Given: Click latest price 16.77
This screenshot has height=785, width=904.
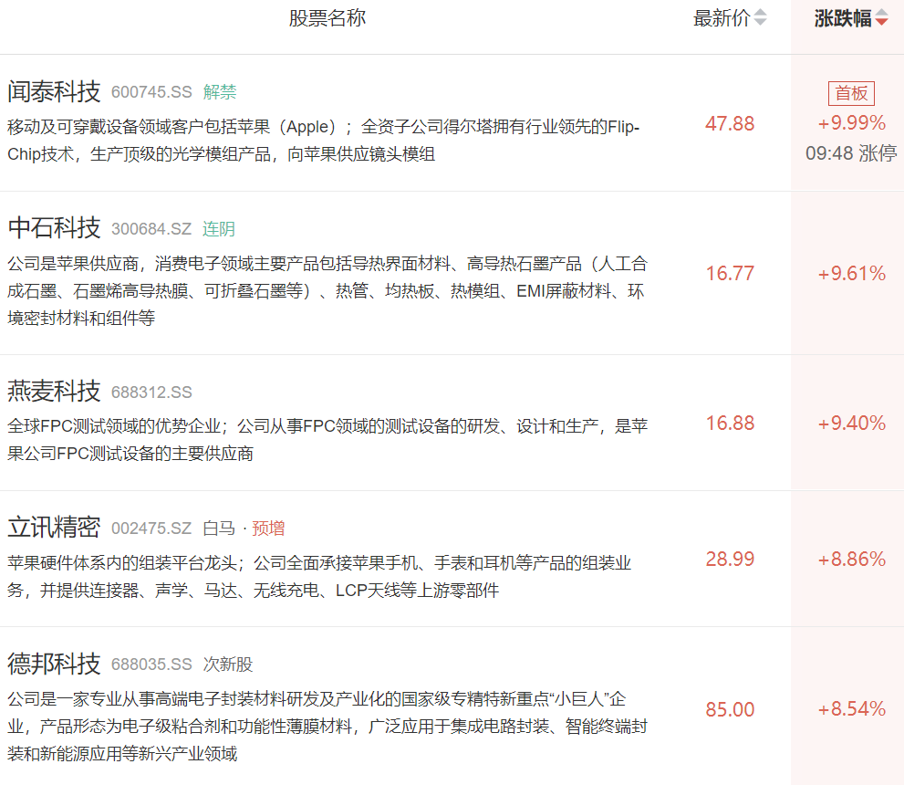Looking at the screenshot, I should [x=730, y=274].
